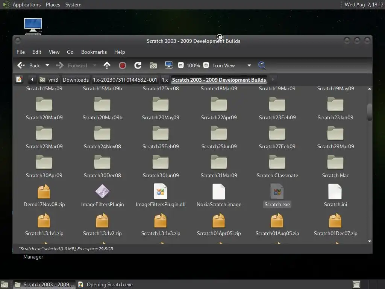385x289 pixels.
Task: Go to vm3 home path button
Action: [x=49, y=80]
